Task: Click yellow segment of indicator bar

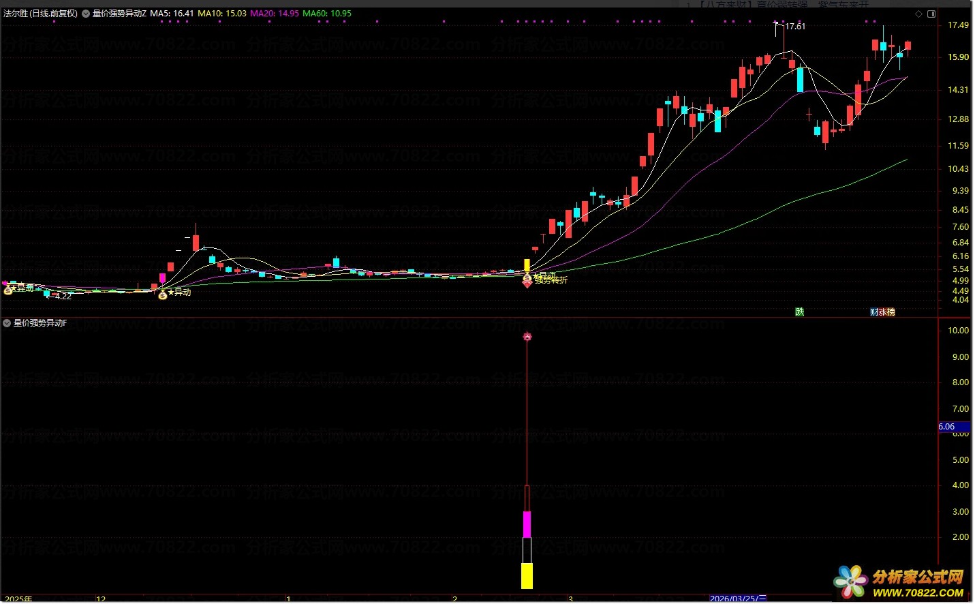Action: (x=527, y=576)
